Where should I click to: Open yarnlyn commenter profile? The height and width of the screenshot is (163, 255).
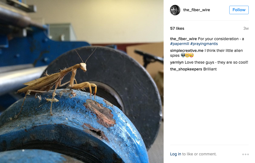coord(177,62)
